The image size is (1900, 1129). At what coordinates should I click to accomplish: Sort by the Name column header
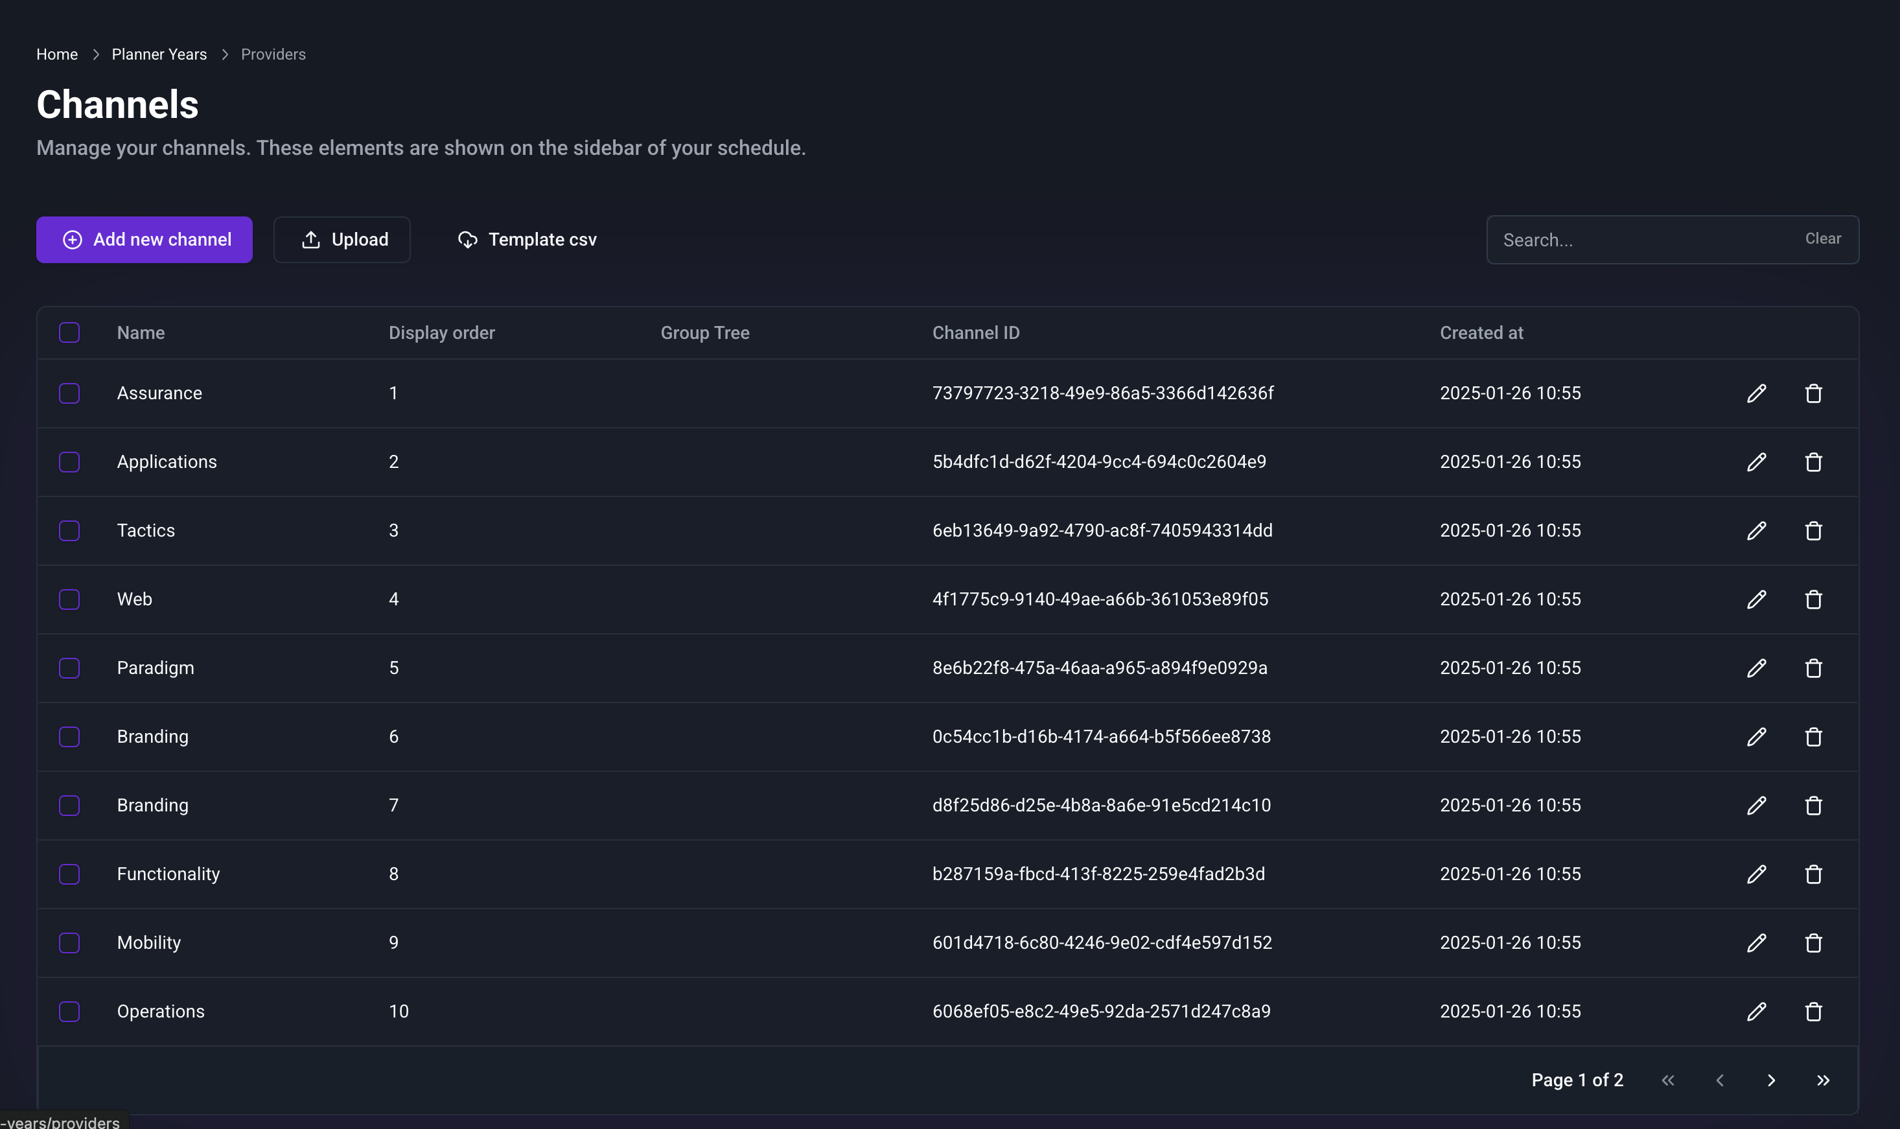(x=141, y=332)
